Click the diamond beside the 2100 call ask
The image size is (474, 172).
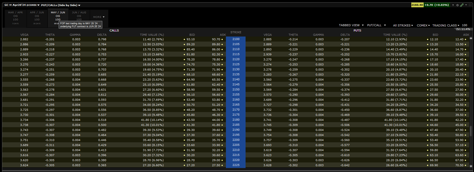pos(222,40)
